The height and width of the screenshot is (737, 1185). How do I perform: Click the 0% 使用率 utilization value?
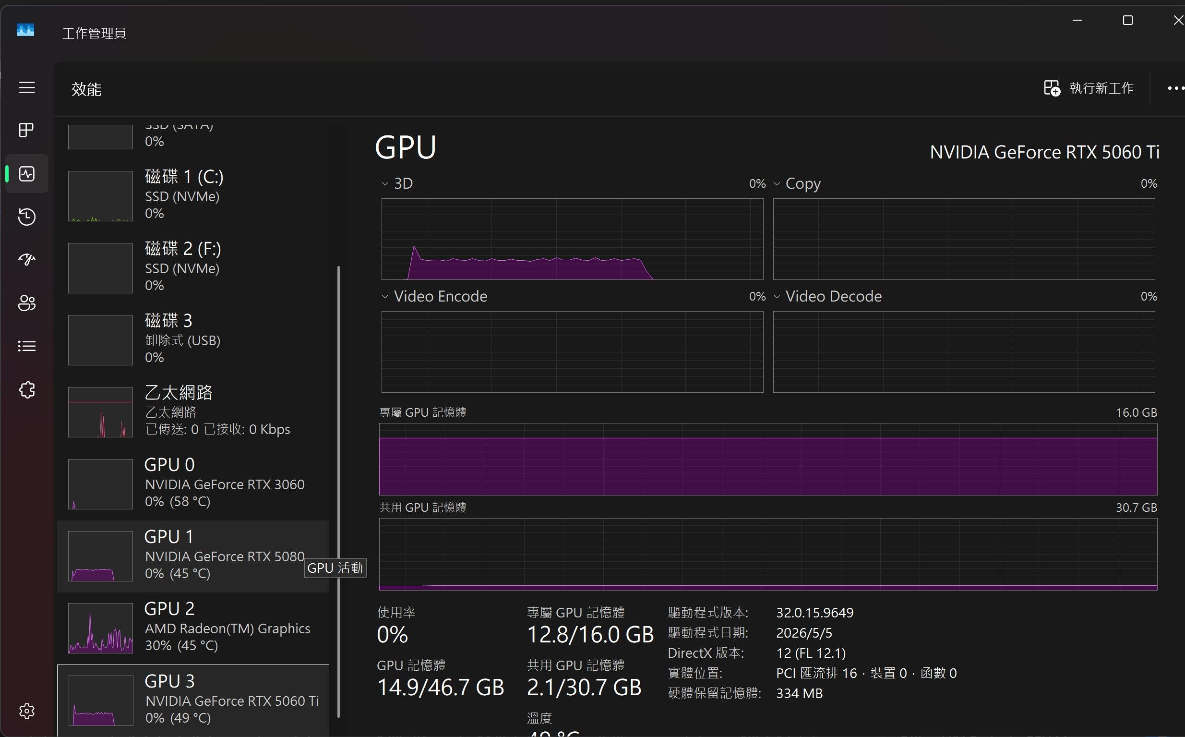tap(392, 635)
